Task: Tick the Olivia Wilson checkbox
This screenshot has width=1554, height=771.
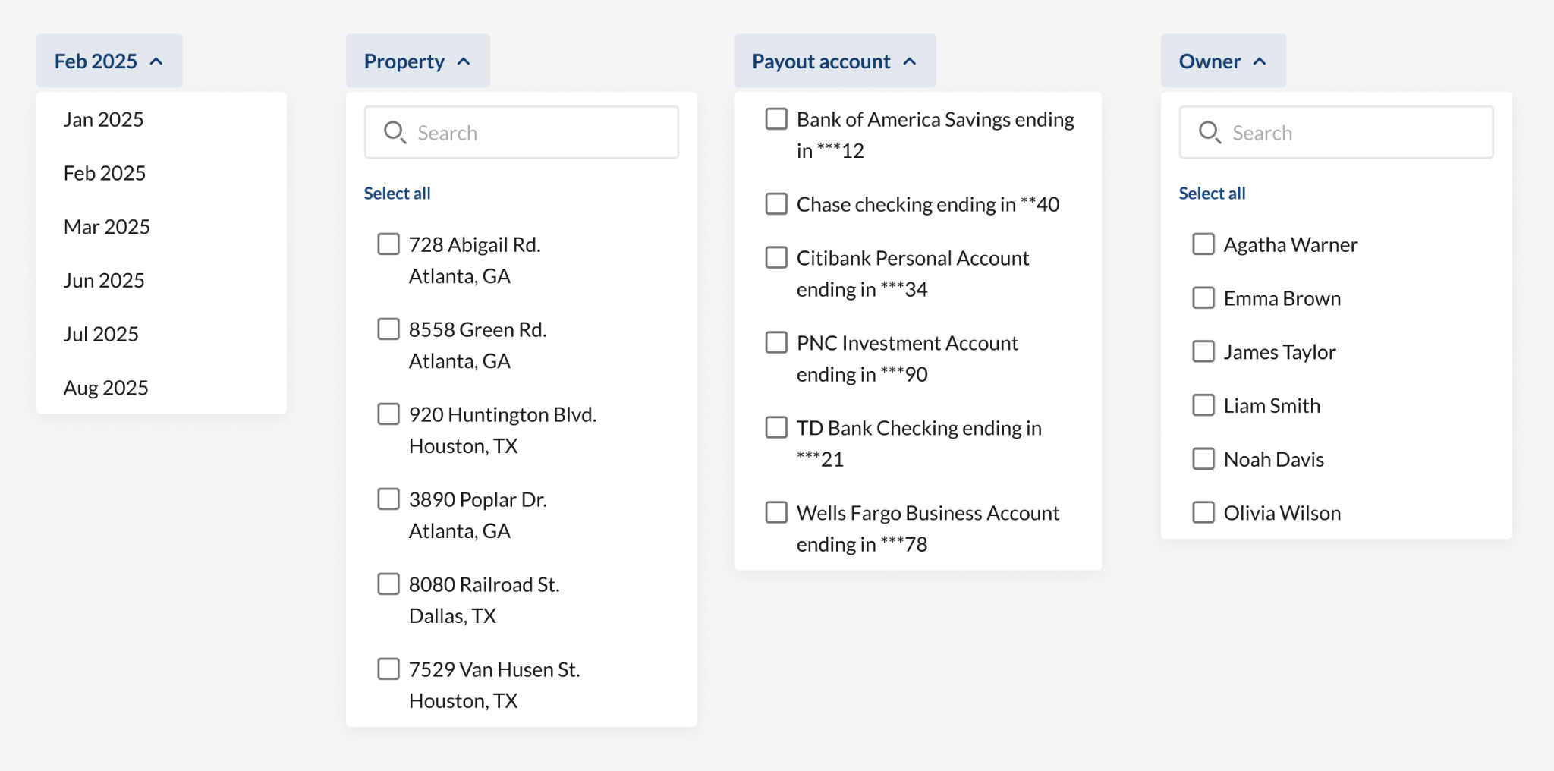Action: pyautogui.click(x=1203, y=513)
